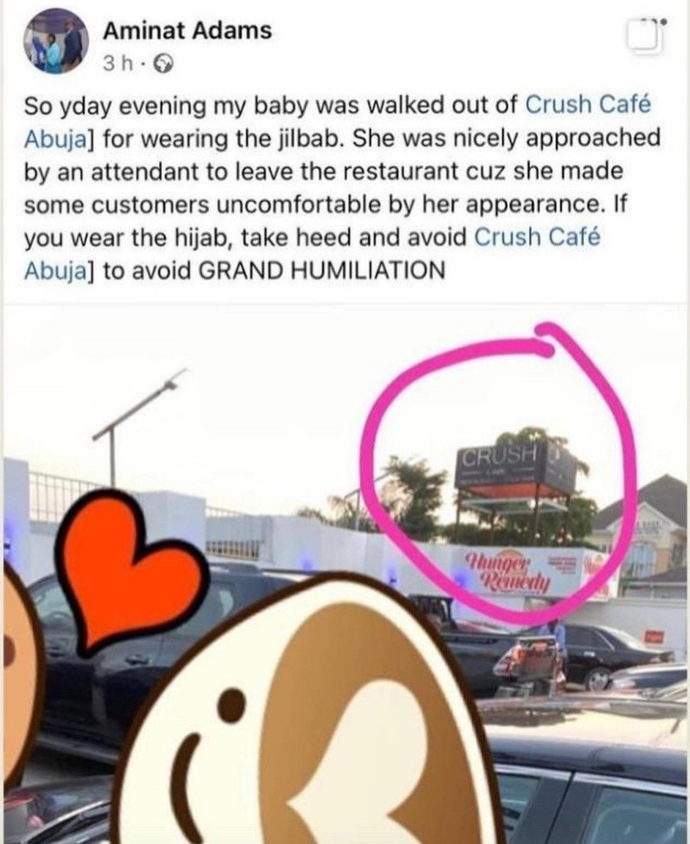Tap the square icon at top right of post
Image resolution: width=690 pixels, height=844 pixels.
[645, 37]
